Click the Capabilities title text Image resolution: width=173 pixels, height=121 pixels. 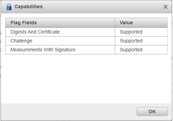point(28,7)
